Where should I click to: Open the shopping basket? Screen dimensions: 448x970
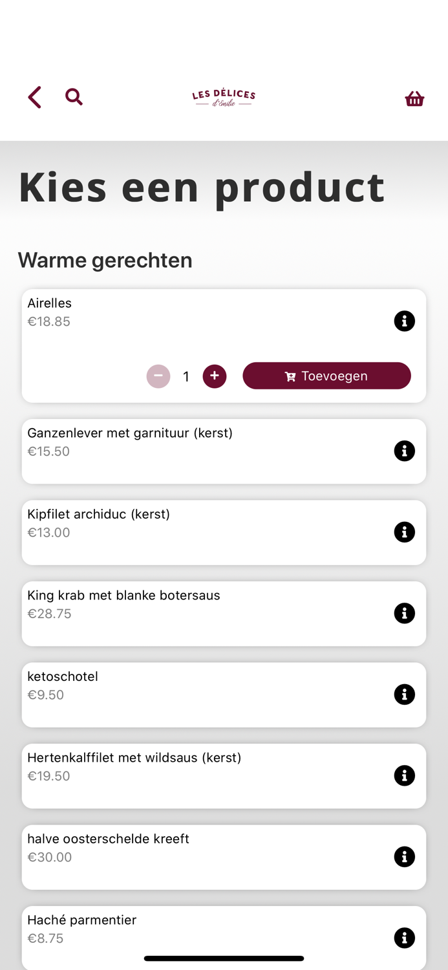pyautogui.click(x=414, y=98)
